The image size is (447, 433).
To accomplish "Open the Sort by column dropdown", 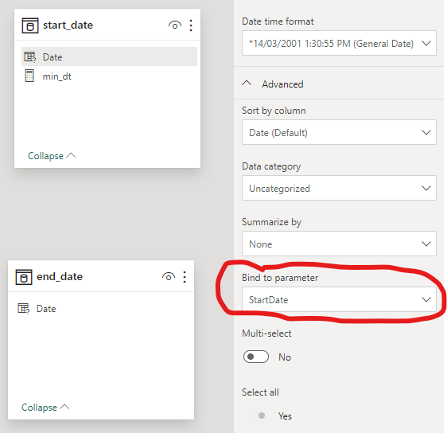I will pyautogui.click(x=339, y=132).
